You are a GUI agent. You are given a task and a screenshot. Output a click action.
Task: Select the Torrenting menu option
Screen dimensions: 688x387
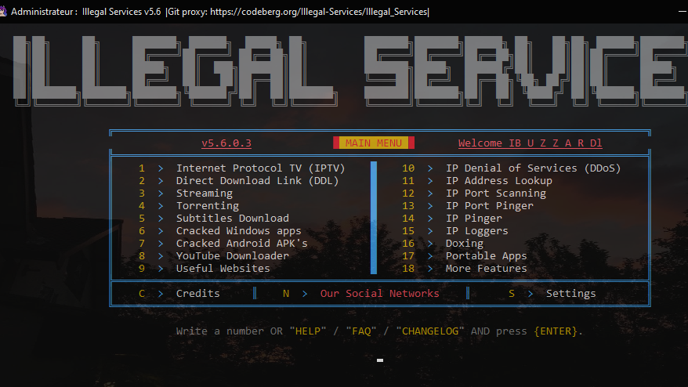[208, 206]
